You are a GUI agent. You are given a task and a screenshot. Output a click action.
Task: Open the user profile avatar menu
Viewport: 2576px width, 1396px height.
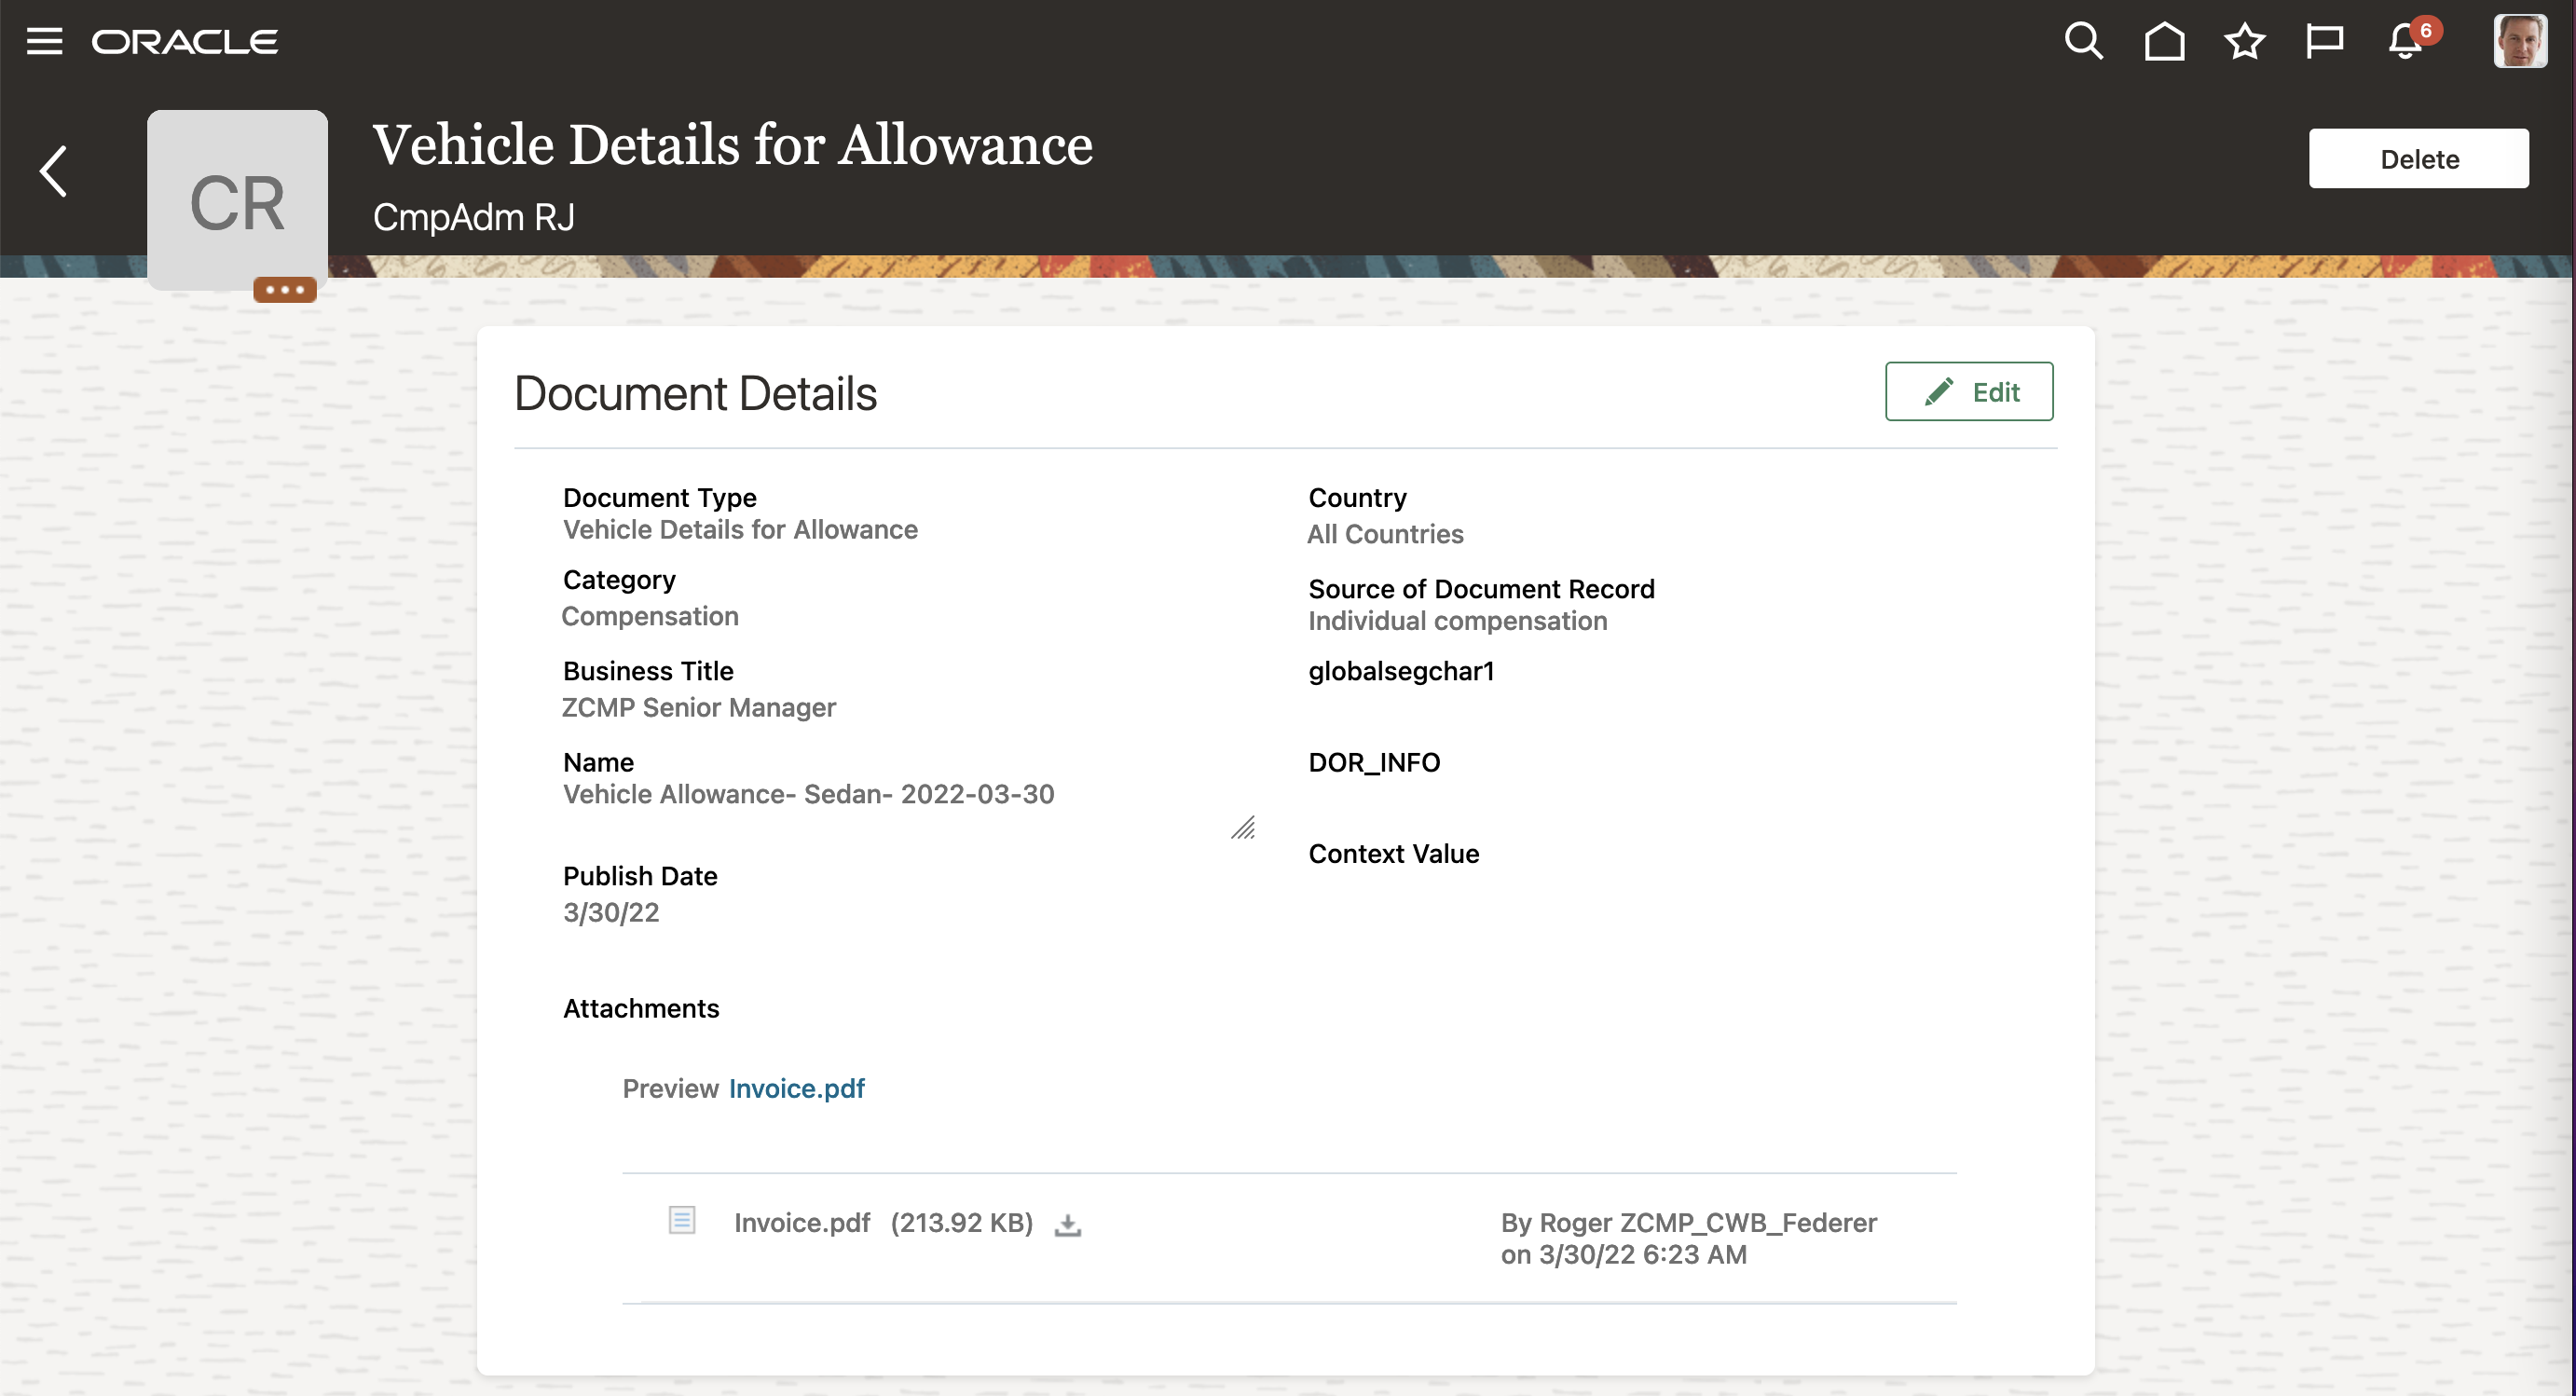click(x=2519, y=41)
